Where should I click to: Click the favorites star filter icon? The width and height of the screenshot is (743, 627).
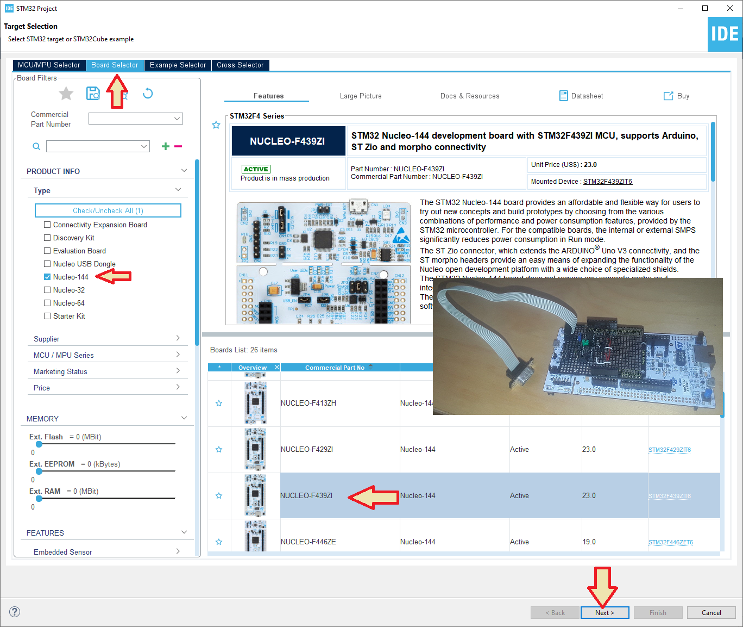[66, 94]
